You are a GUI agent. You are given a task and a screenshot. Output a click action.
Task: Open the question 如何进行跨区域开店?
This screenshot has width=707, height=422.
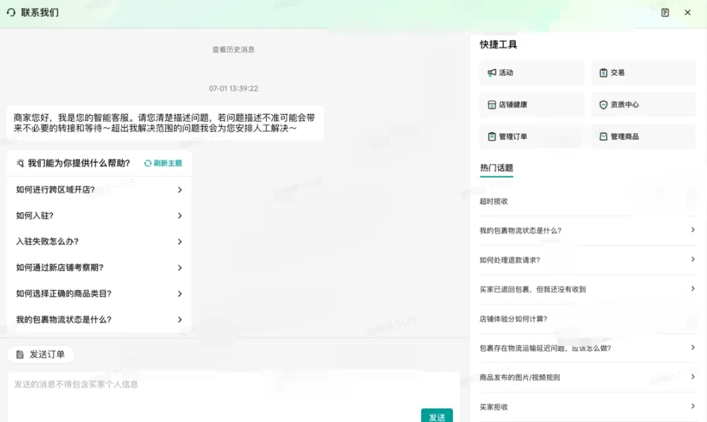pyautogui.click(x=100, y=190)
